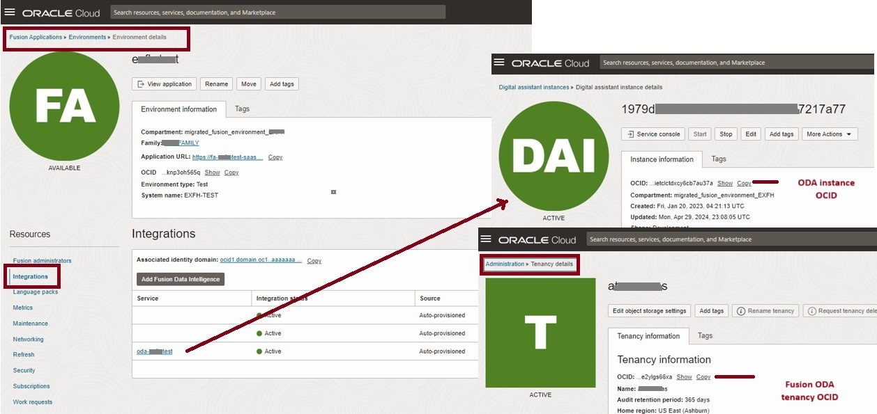Open the navigation menu in Fusion environment window

pos(10,13)
